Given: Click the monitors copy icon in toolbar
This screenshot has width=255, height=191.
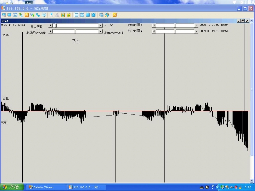Looking at the screenshot, I should point(101,15).
